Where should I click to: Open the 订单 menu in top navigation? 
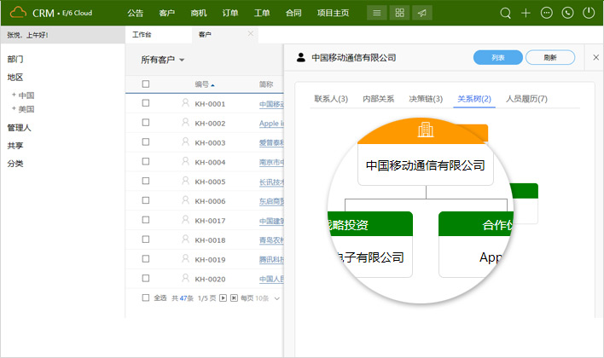[x=230, y=13]
